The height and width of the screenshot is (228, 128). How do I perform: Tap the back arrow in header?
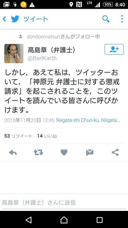point(4,19)
